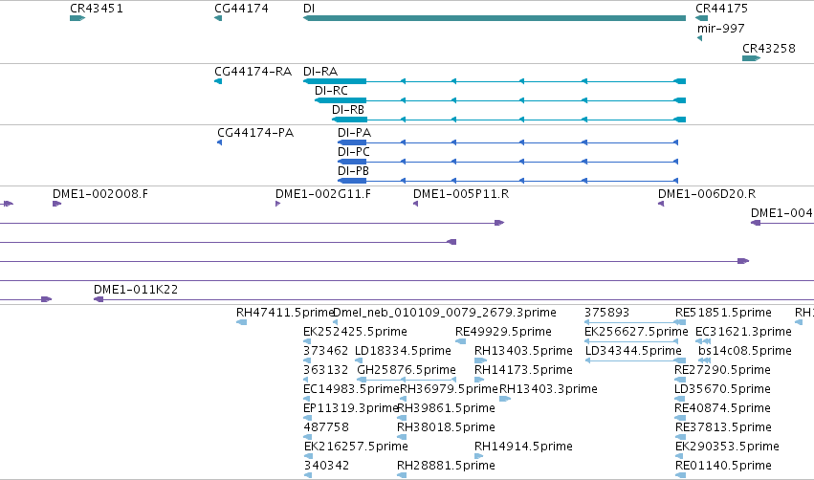The image size is (814, 480).
Task: Select the DME1-004 clone arrowhead
Action: coord(756,223)
